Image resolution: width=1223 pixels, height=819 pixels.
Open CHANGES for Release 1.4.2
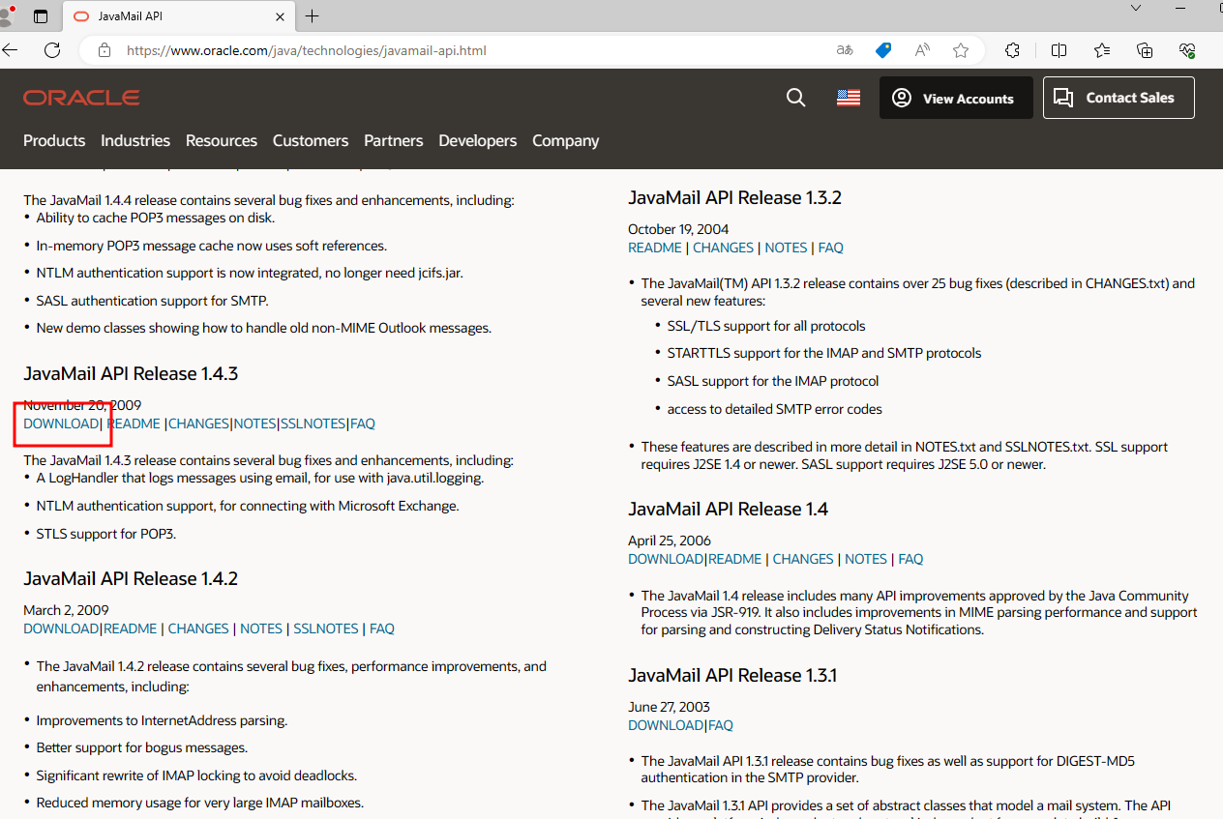pos(198,629)
